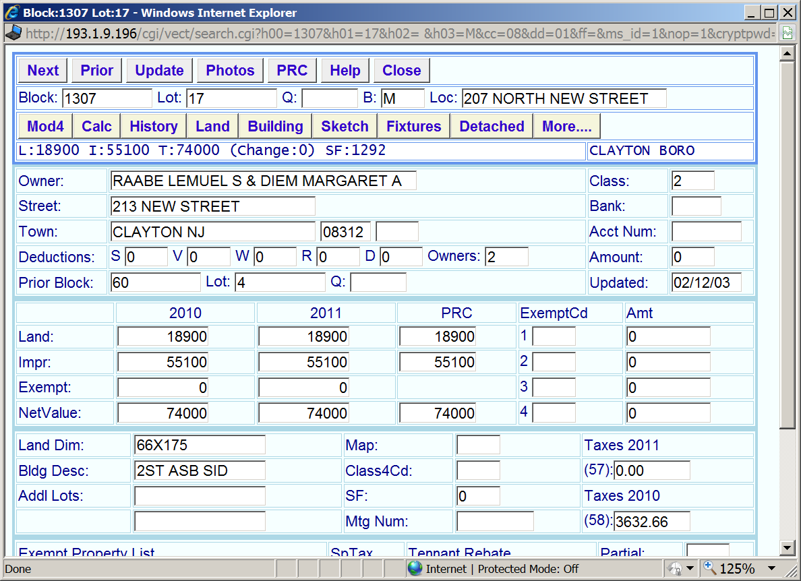Open the PRC view
Screen dimensions: 801x581
[292, 71]
